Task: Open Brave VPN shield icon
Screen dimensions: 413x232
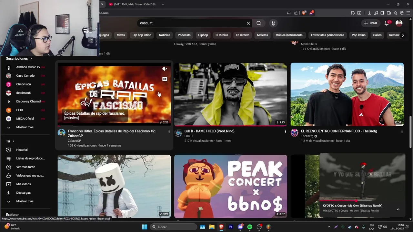Action: tap(402, 13)
